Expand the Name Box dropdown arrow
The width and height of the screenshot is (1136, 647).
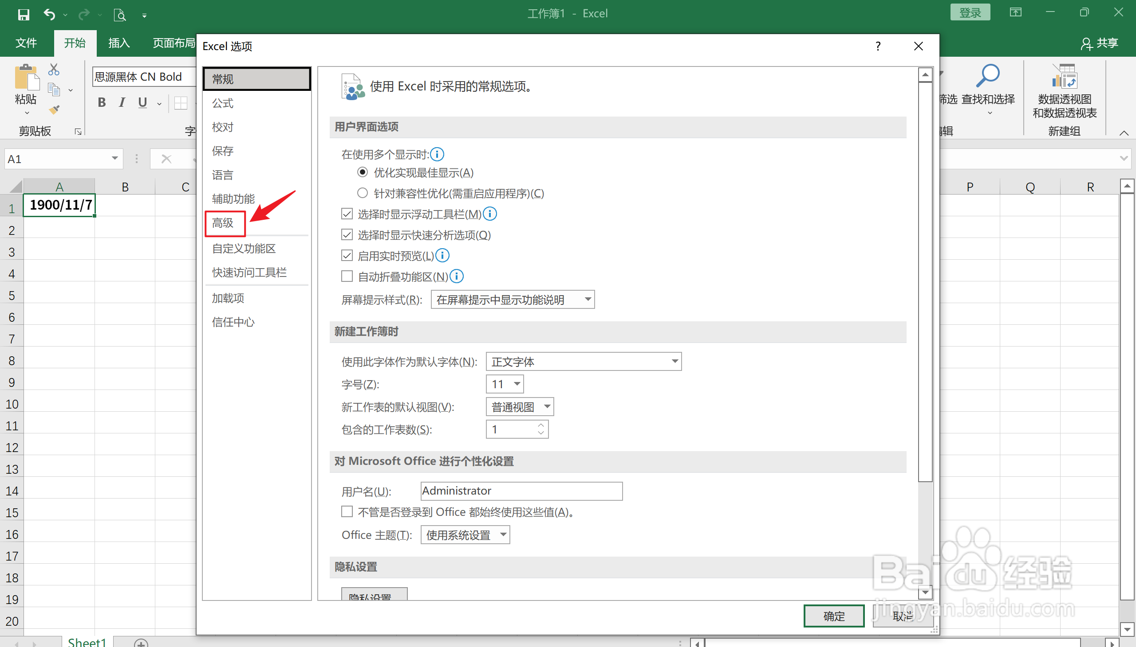click(114, 159)
